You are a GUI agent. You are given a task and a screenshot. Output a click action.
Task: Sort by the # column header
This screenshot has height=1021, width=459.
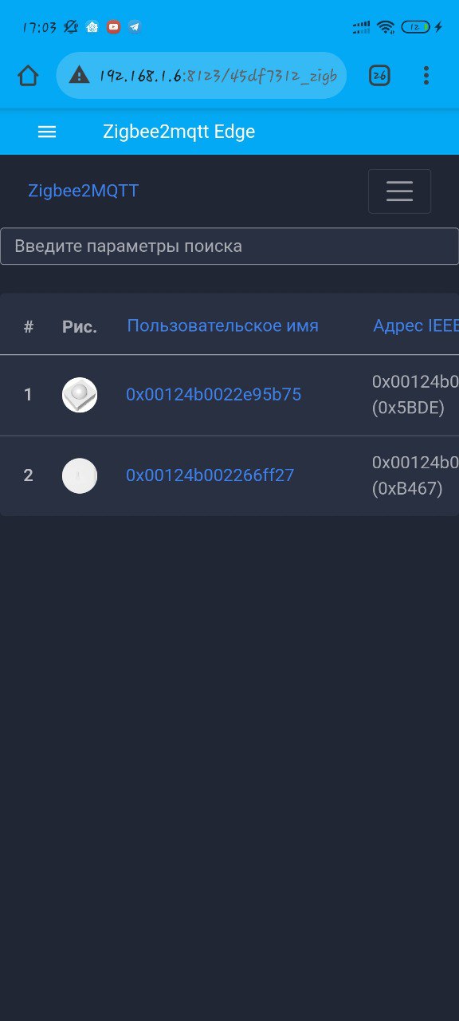pos(29,326)
